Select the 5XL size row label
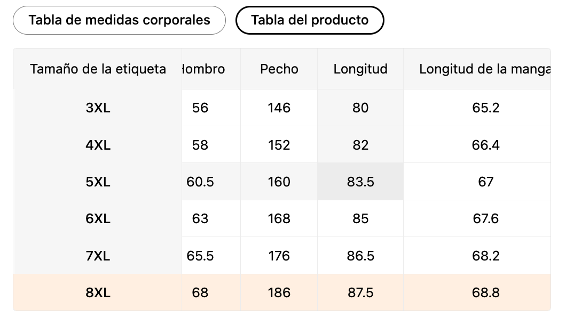 [98, 182]
